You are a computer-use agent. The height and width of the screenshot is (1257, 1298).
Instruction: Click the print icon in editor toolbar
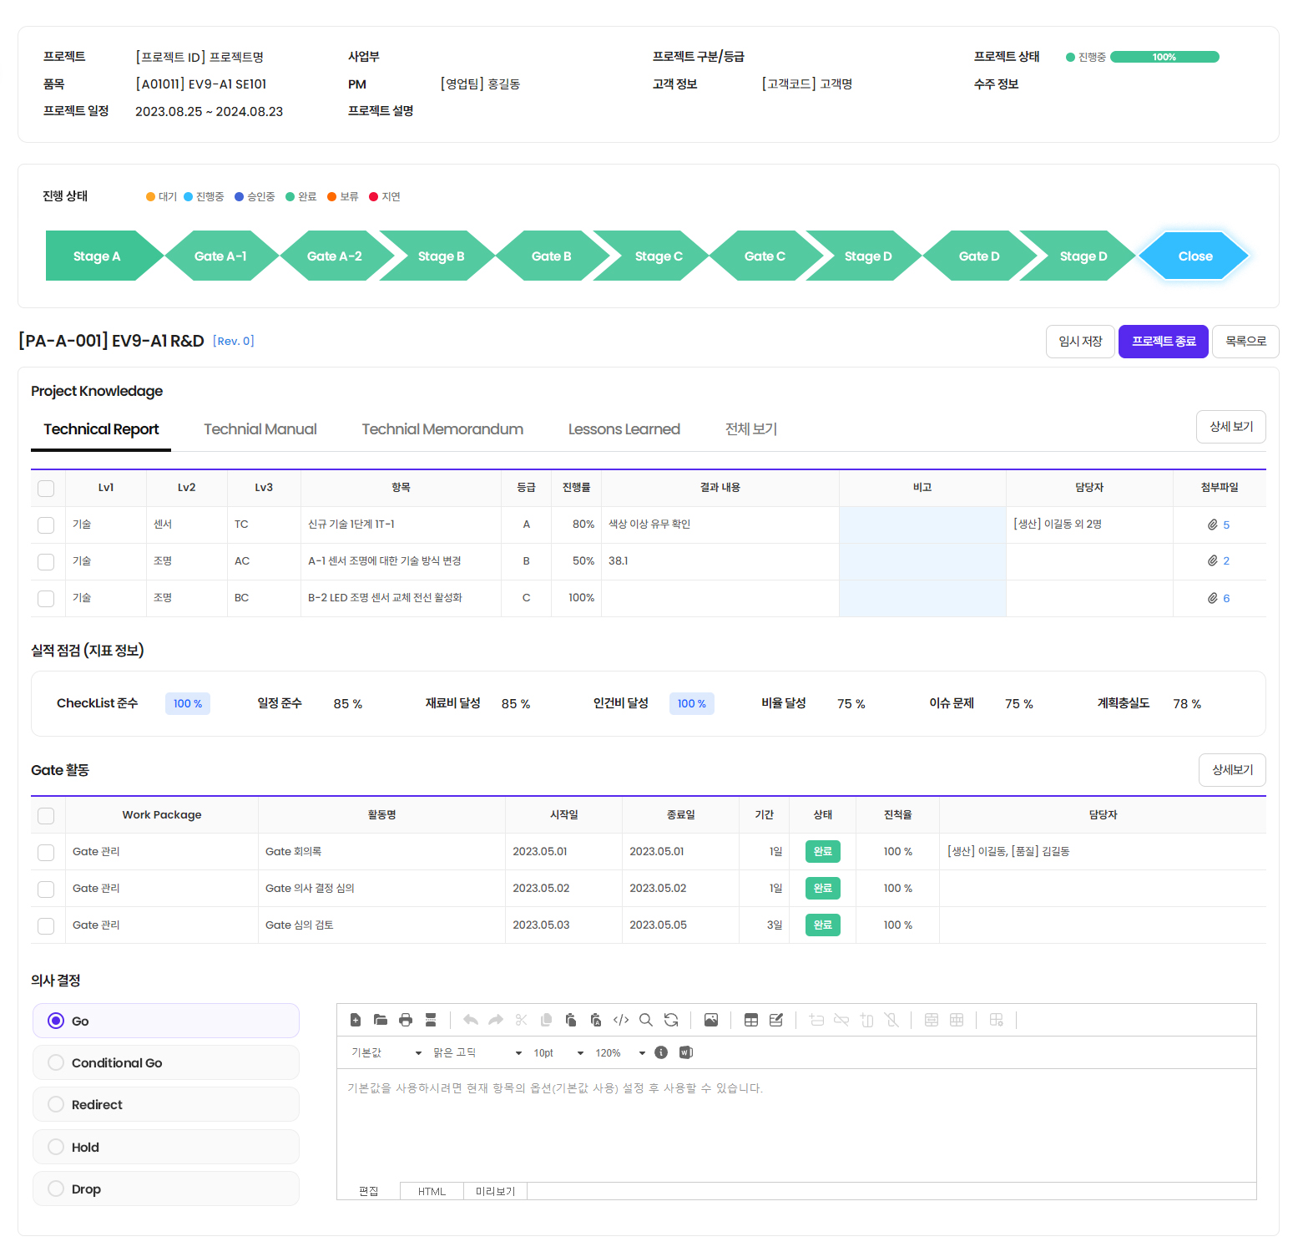coord(406,1020)
